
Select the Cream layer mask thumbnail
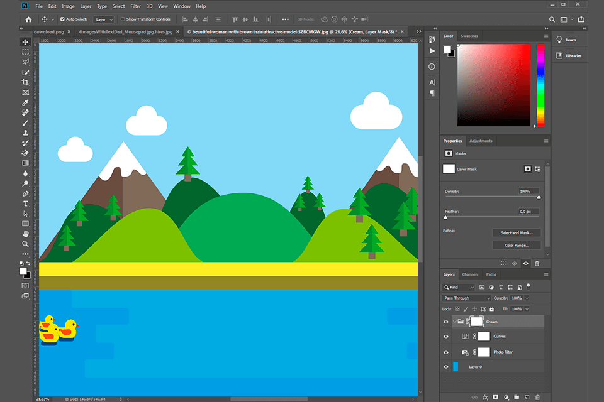point(476,322)
